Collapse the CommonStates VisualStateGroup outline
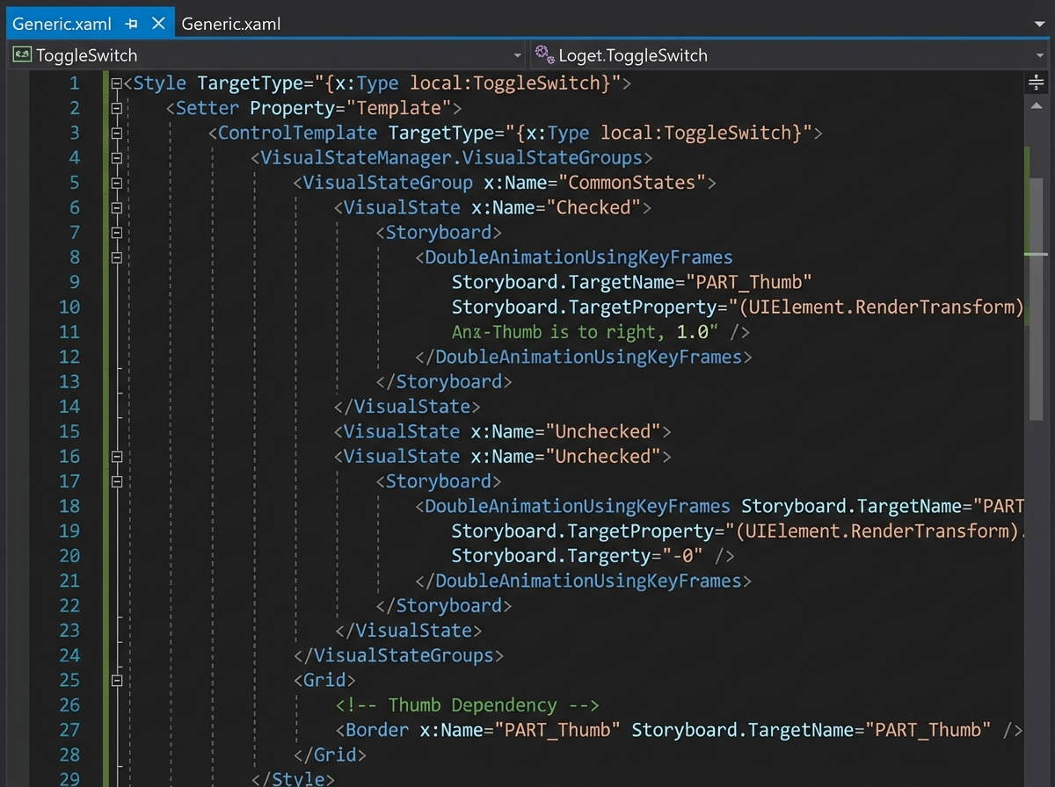1055x787 pixels. [x=115, y=183]
